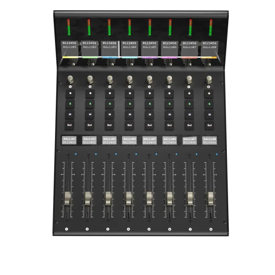Click the upper Aduio04 track display

(x=129, y=49)
